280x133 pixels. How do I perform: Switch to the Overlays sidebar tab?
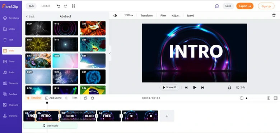[11, 94]
